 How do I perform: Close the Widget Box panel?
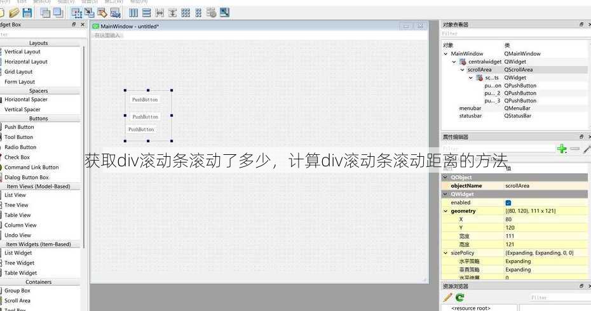tap(83, 25)
